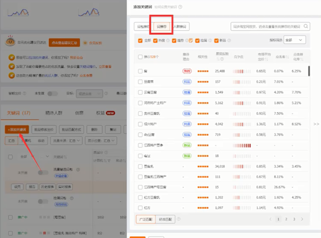Click the orange note icon after the 趋势 filter
The image size is (321, 238).
coord(191,40)
